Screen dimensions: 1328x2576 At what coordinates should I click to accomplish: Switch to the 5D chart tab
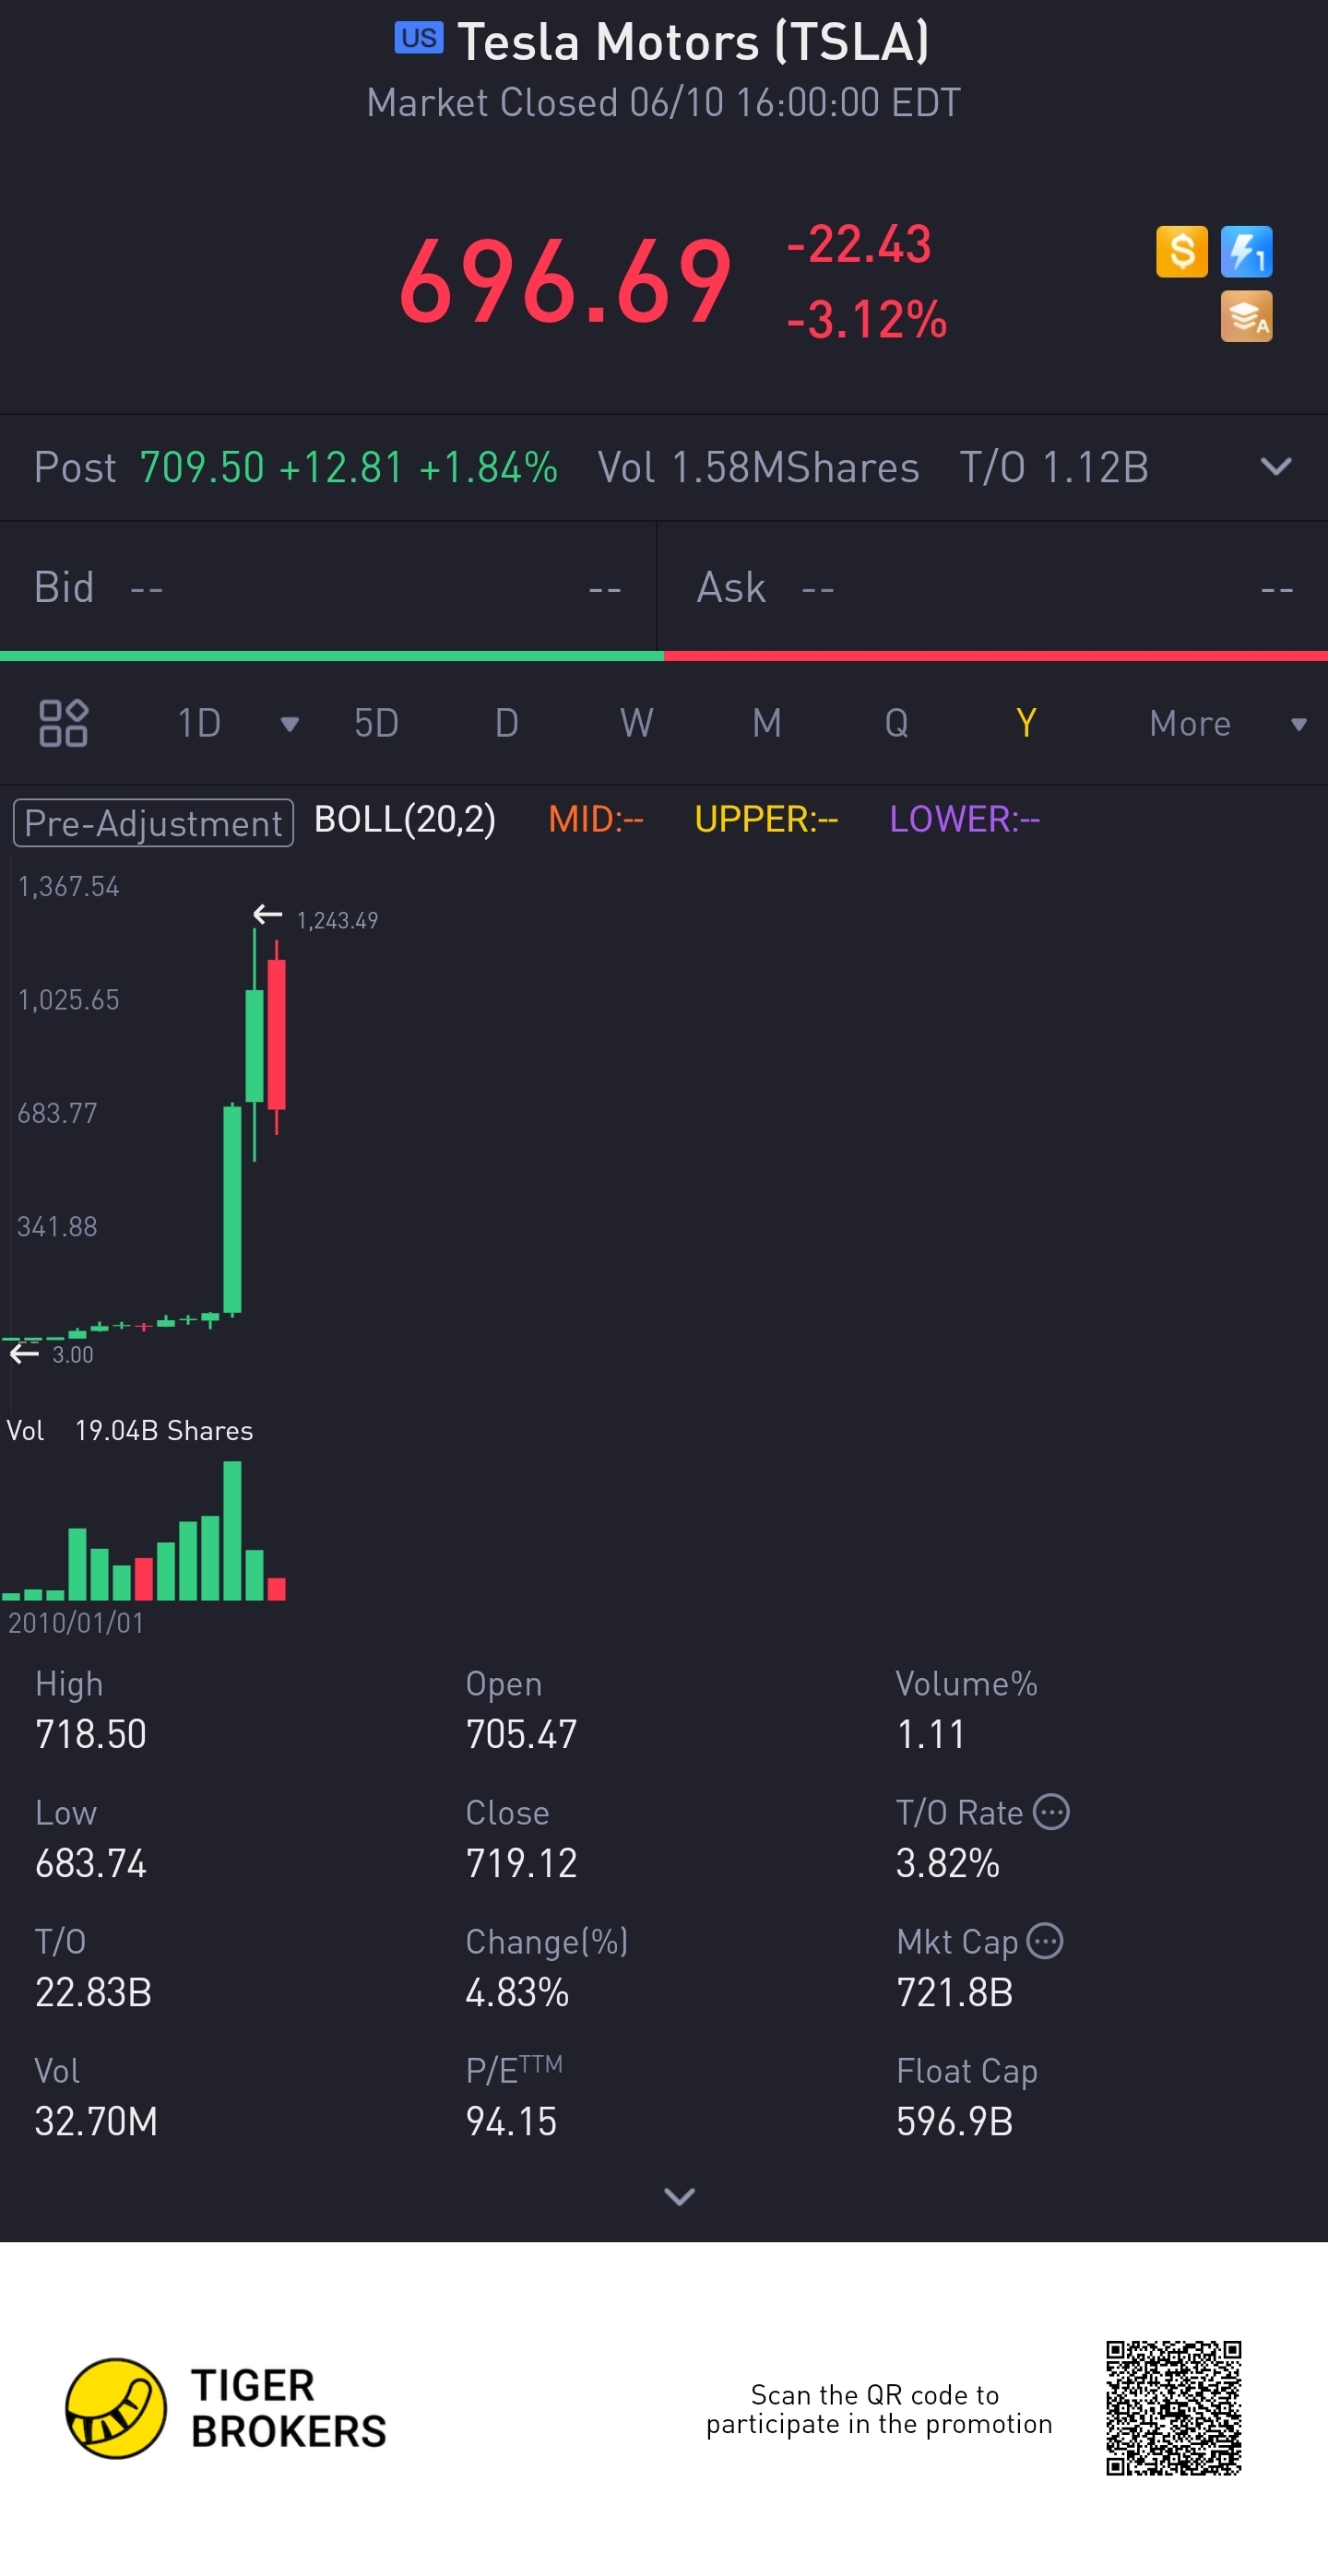(376, 723)
